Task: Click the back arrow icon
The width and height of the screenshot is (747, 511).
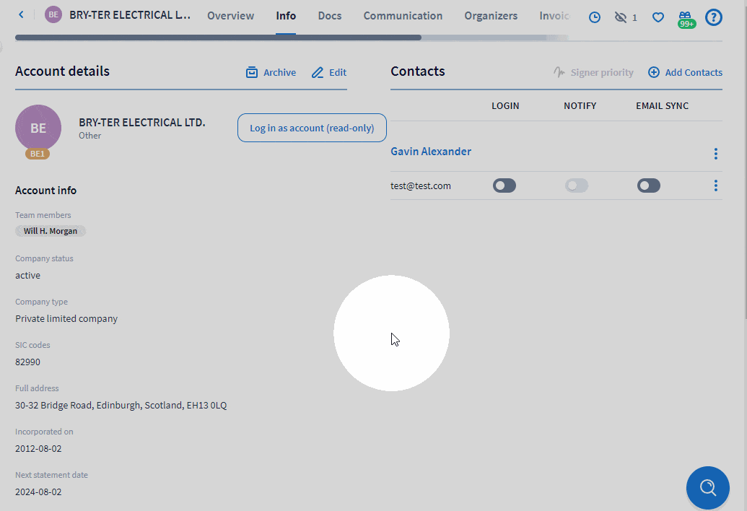Action: [21, 15]
